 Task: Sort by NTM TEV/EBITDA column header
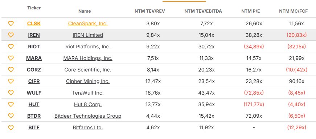click(x=203, y=11)
